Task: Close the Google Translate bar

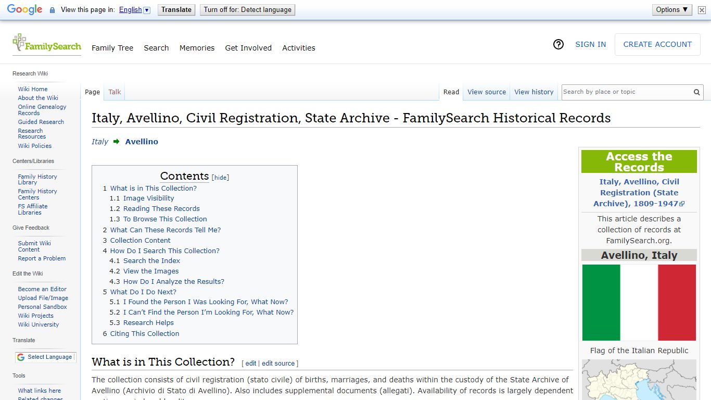Action: click(702, 10)
